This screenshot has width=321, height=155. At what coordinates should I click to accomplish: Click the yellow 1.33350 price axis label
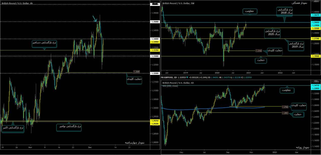[x=155, y=50]
